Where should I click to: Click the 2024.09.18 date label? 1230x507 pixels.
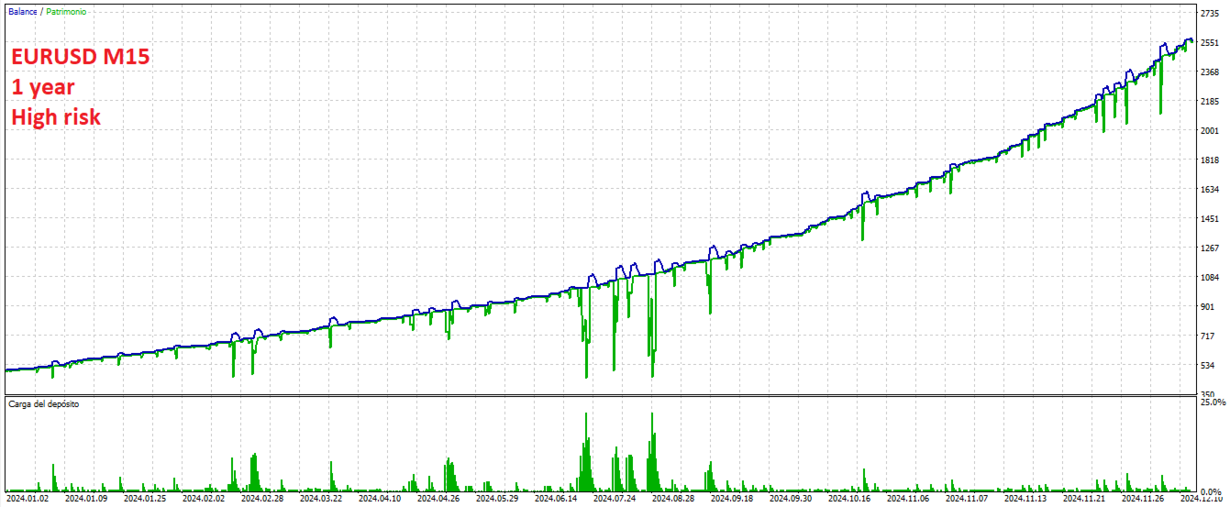(732, 500)
